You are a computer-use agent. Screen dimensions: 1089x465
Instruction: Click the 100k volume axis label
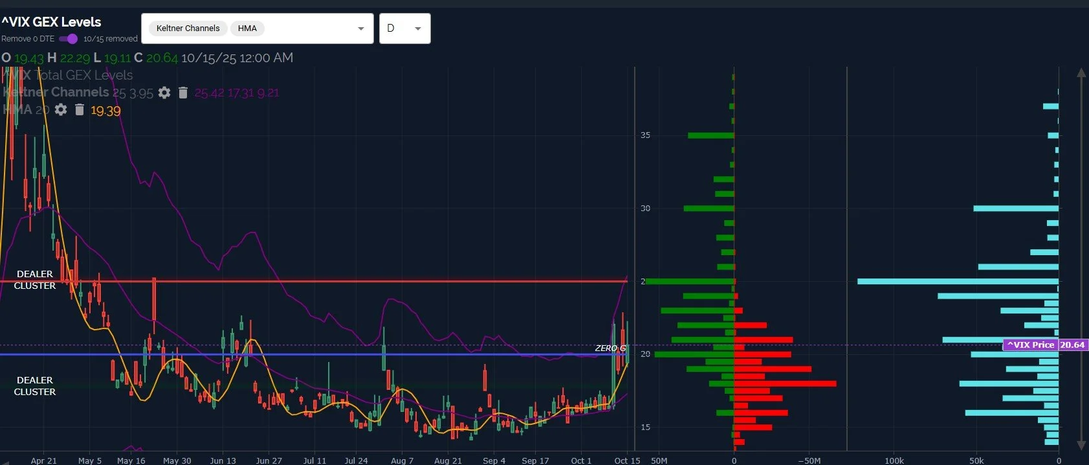tap(894, 460)
